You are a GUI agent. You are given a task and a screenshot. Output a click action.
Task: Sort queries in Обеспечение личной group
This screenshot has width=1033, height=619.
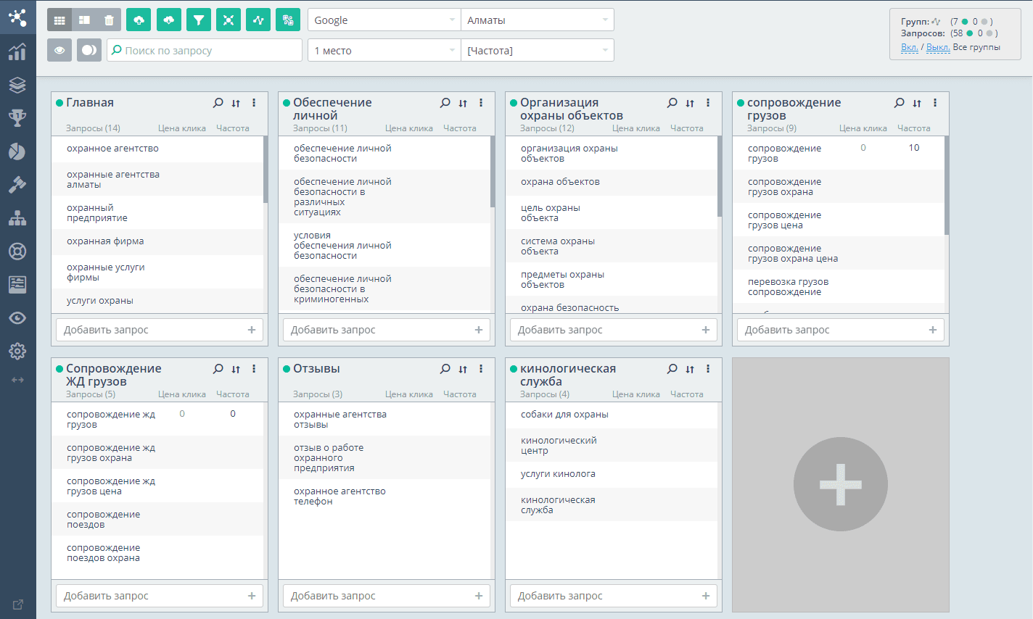(463, 103)
